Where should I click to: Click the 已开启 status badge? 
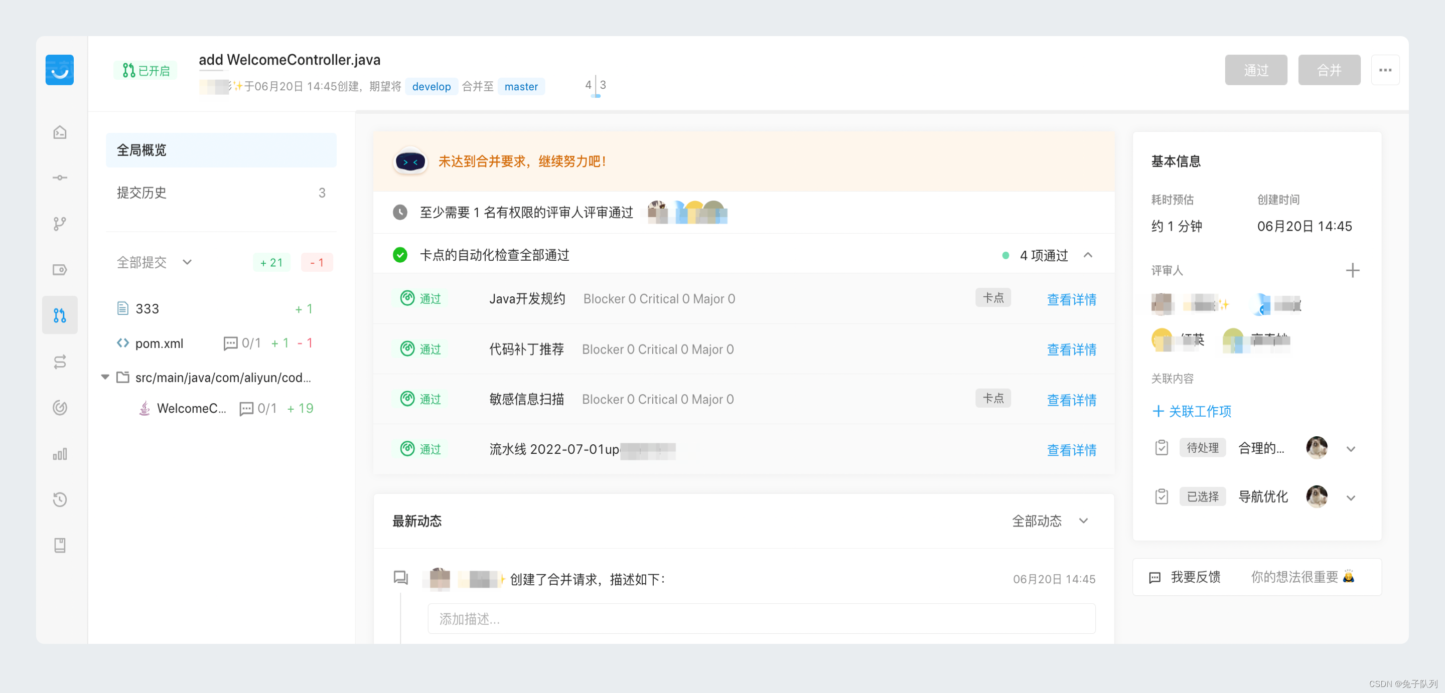pos(146,71)
